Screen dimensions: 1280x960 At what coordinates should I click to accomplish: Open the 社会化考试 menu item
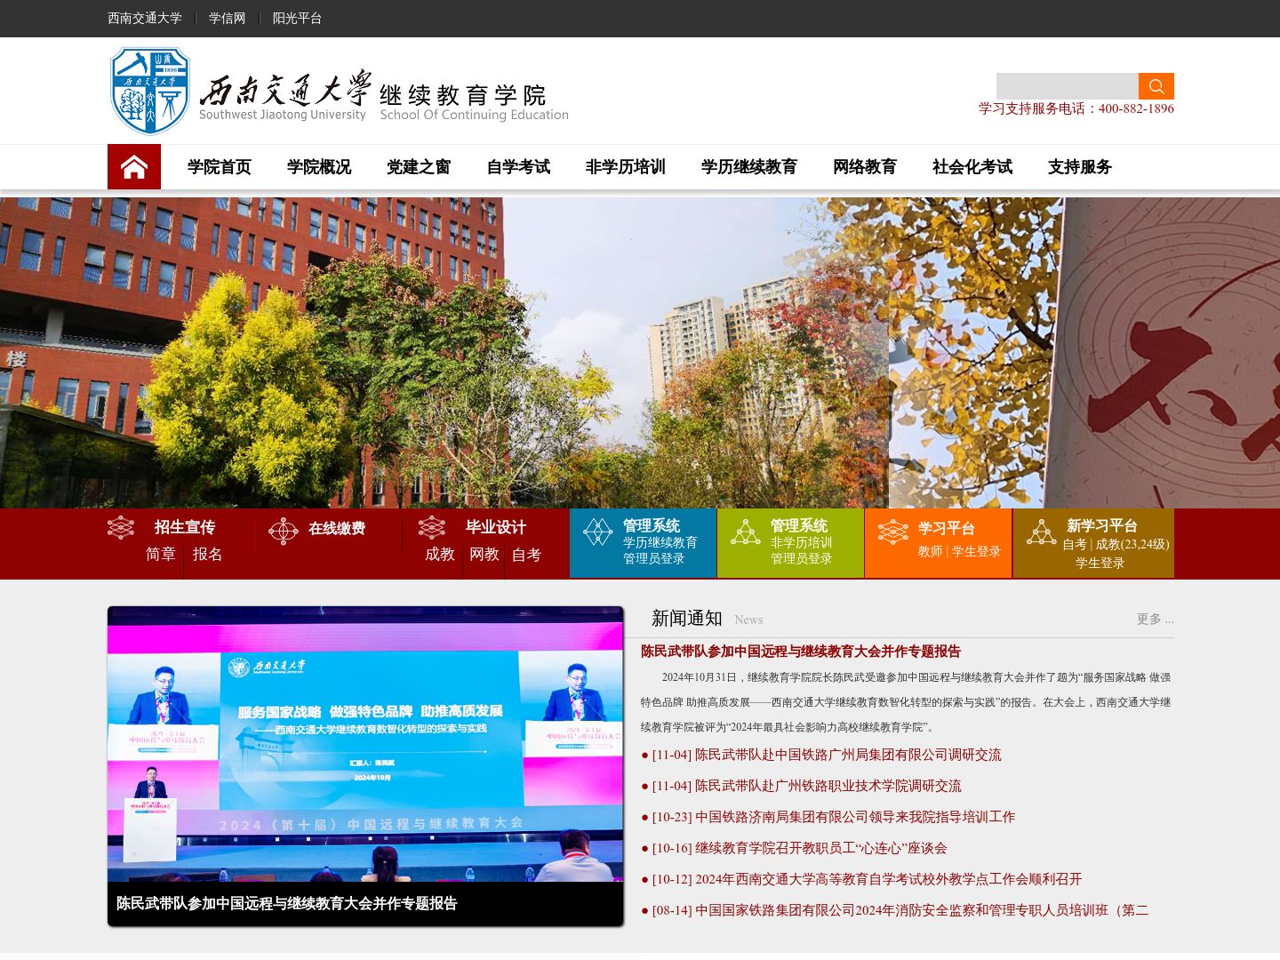coord(972,167)
